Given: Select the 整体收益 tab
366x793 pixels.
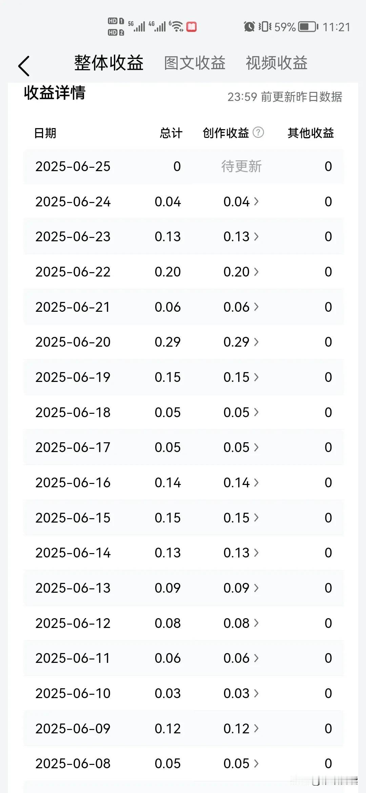Looking at the screenshot, I should pyautogui.click(x=109, y=63).
